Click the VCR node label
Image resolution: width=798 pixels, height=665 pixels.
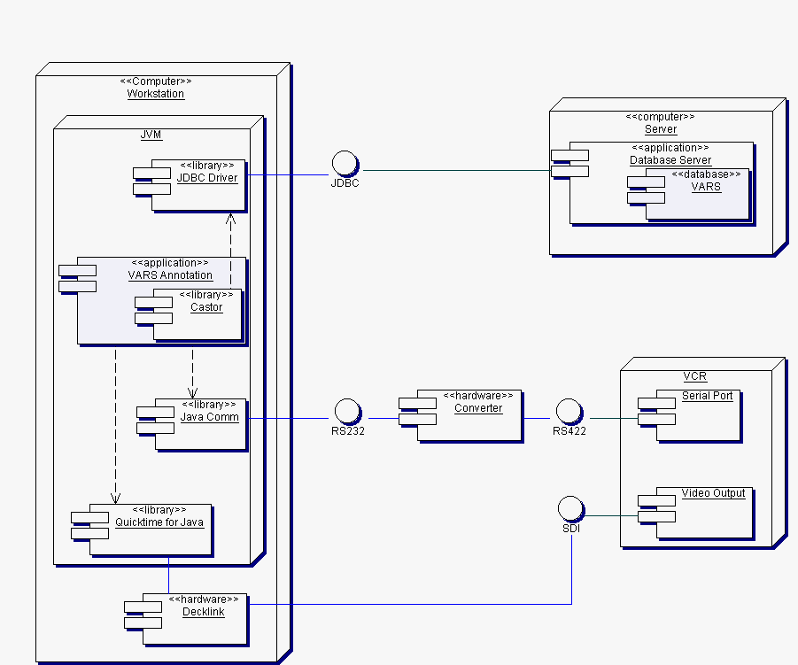[695, 376]
